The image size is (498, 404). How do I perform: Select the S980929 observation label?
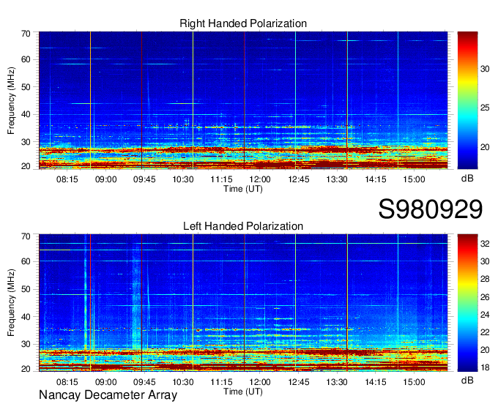click(431, 209)
